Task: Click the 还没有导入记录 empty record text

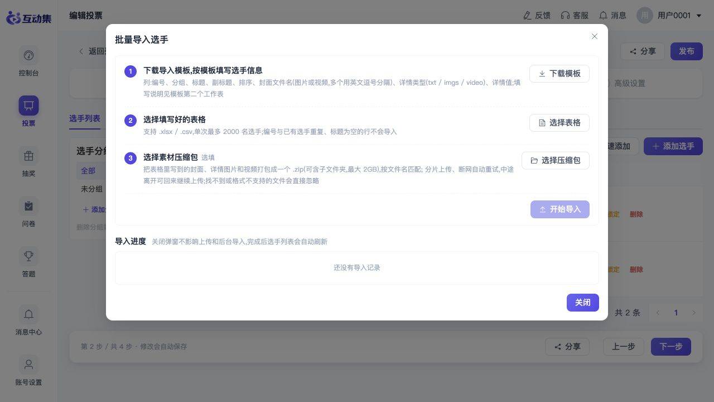Action: click(x=357, y=268)
